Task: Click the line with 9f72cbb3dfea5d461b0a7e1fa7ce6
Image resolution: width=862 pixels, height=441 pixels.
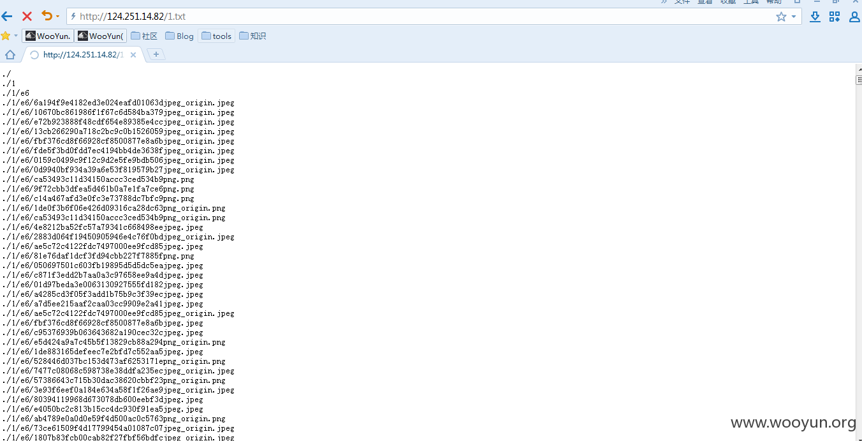Action: click(x=98, y=189)
